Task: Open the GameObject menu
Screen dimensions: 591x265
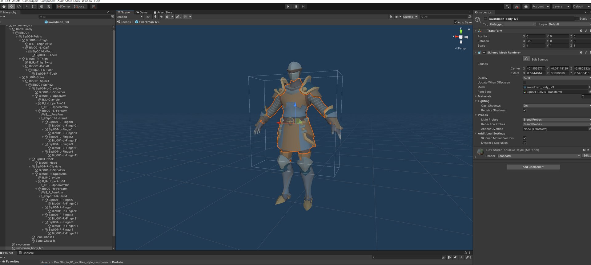Action: (30, 1)
